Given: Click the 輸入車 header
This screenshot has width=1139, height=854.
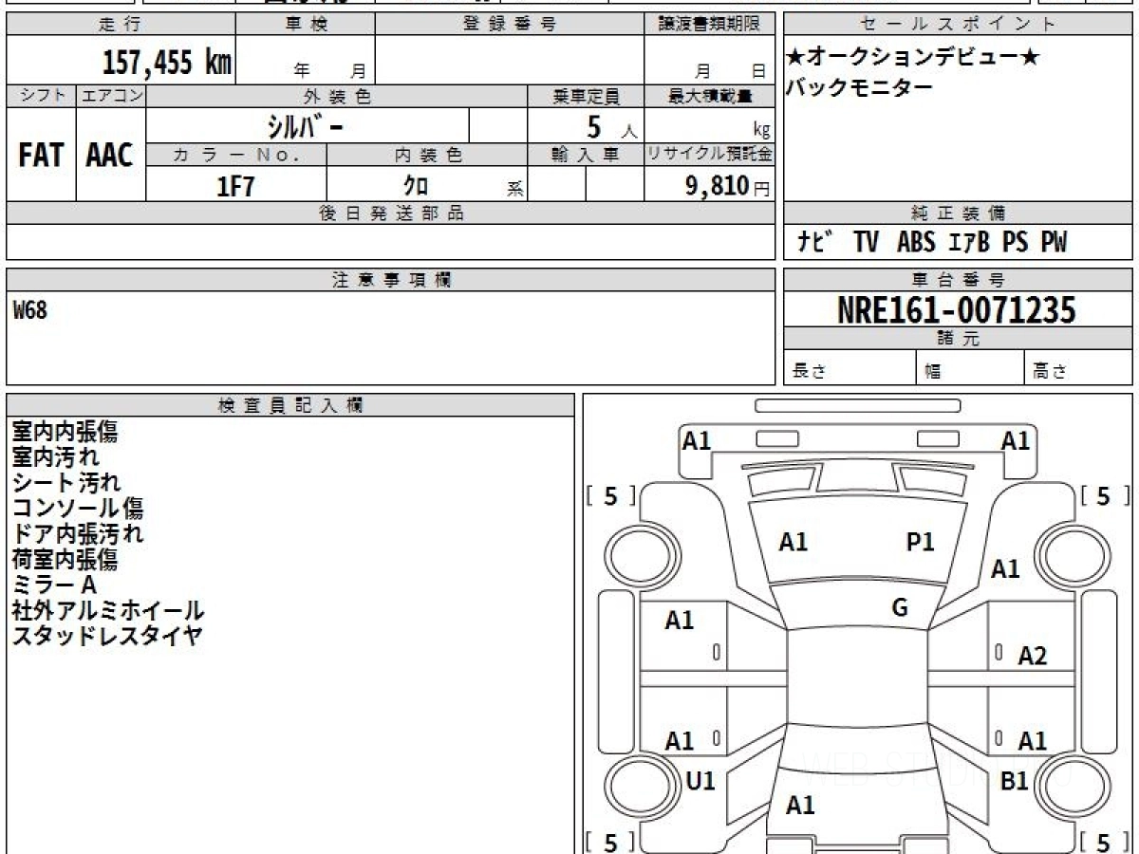Looking at the screenshot, I should tap(586, 155).
